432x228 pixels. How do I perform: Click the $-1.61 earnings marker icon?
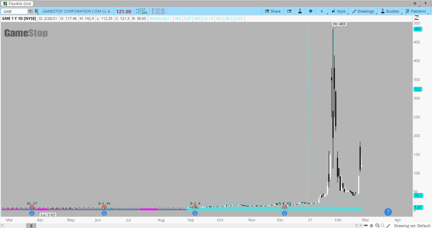[104, 207]
